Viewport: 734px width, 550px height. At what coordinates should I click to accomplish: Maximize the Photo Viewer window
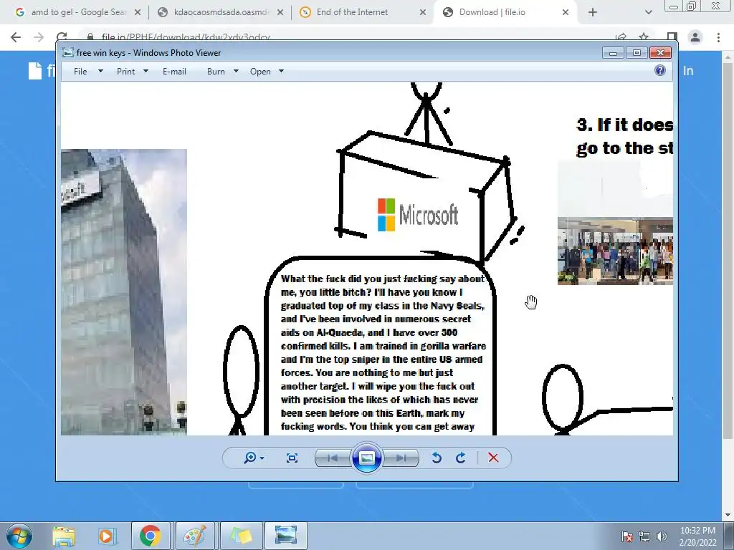coord(637,53)
